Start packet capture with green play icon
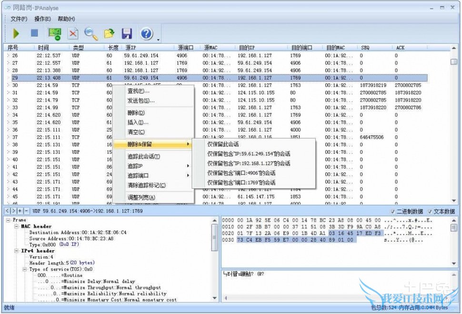Screen dimensions: 462x314 click(16, 33)
